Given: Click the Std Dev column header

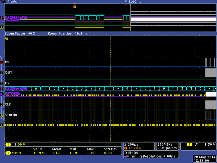Looking at the screenshot, I should pos(111,149).
